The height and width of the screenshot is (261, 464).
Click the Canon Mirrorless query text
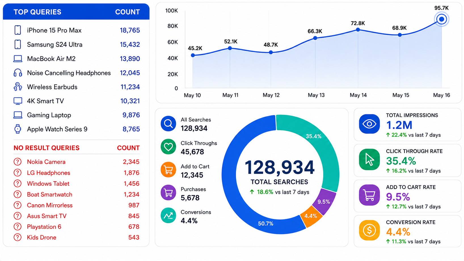[x=50, y=205]
